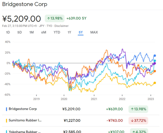This screenshot has height=133, width=163.
Task: Click the ¥5,209.00 headline price
Action: click(22, 19)
